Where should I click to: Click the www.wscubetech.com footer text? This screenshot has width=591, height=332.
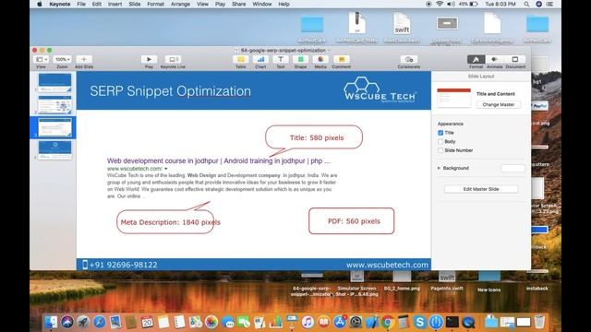pyautogui.click(x=387, y=265)
